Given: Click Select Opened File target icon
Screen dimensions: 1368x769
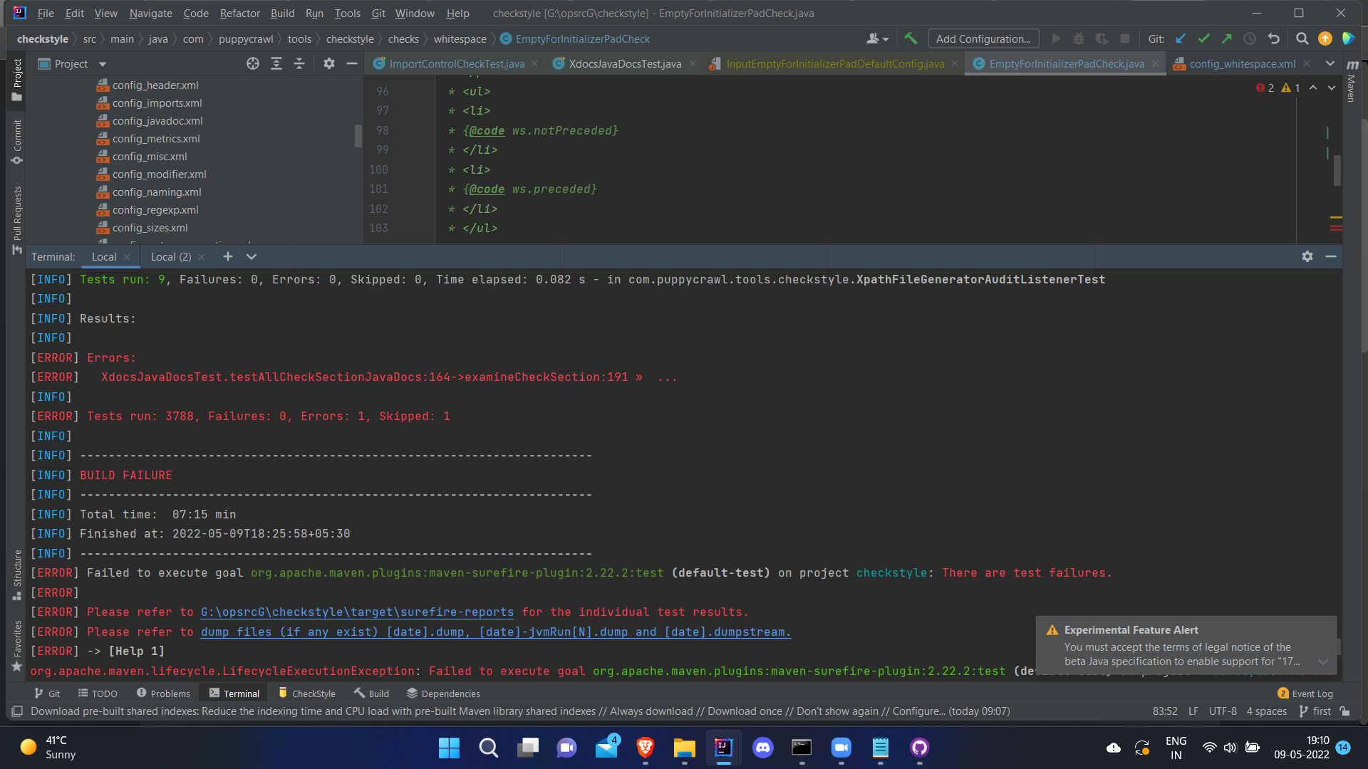Looking at the screenshot, I should tap(253, 64).
